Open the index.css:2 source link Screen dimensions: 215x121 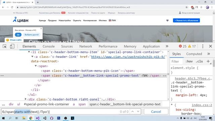point(202,105)
